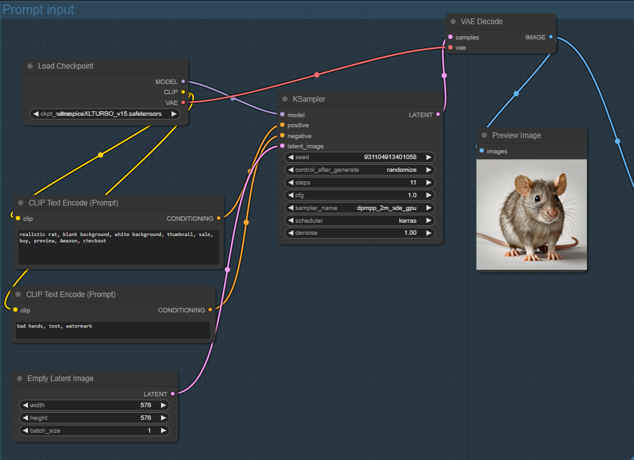The height and width of the screenshot is (460, 634).
Task: Click the denoise slider field showing 1.00
Action: (x=360, y=233)
